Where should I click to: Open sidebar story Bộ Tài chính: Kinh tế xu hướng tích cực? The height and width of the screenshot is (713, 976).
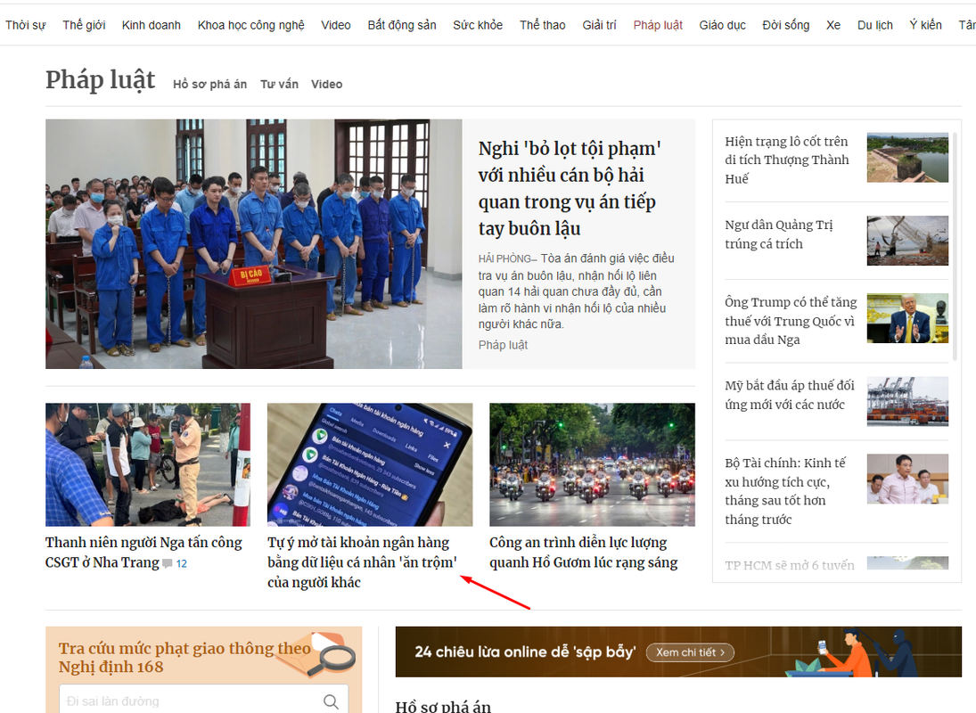click(785, 491)
